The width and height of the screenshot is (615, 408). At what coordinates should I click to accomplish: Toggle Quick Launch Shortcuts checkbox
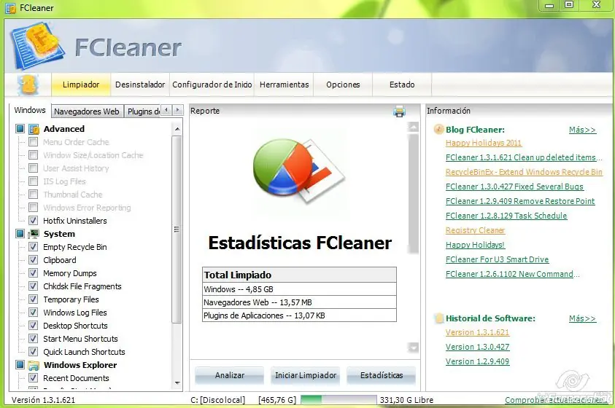[x=34, y=352]
